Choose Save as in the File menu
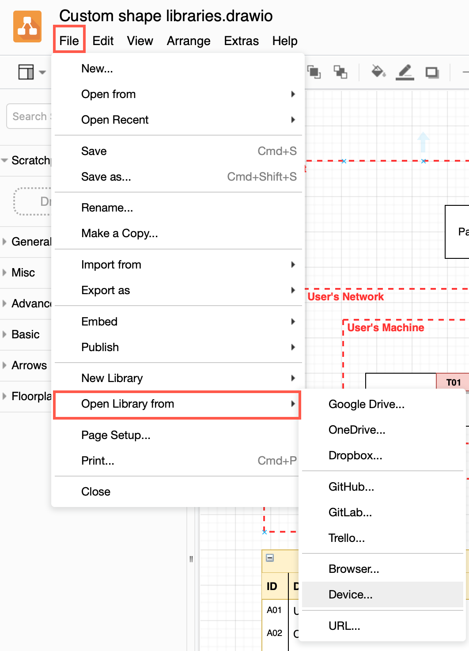469x651 pixels. coord(106,177)
